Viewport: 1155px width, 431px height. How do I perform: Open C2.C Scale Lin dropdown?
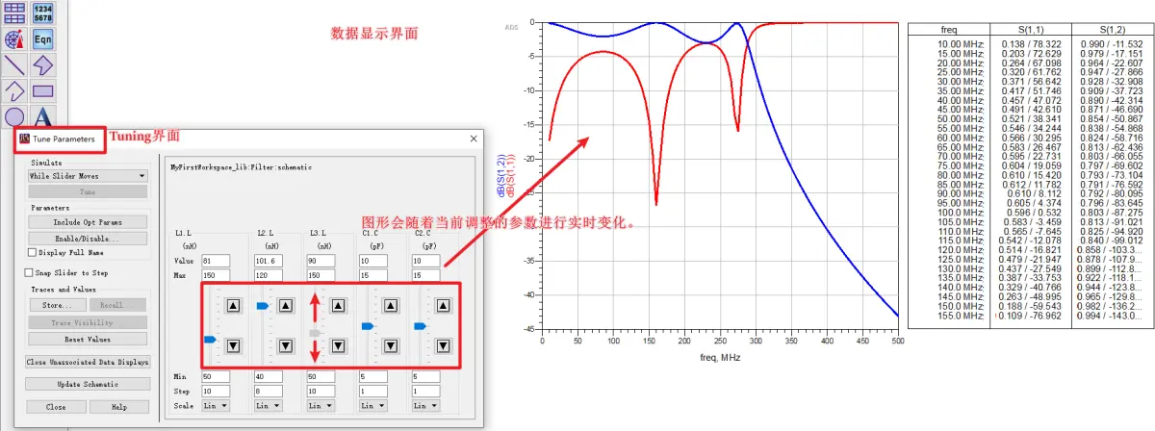[x=423, y=406]
